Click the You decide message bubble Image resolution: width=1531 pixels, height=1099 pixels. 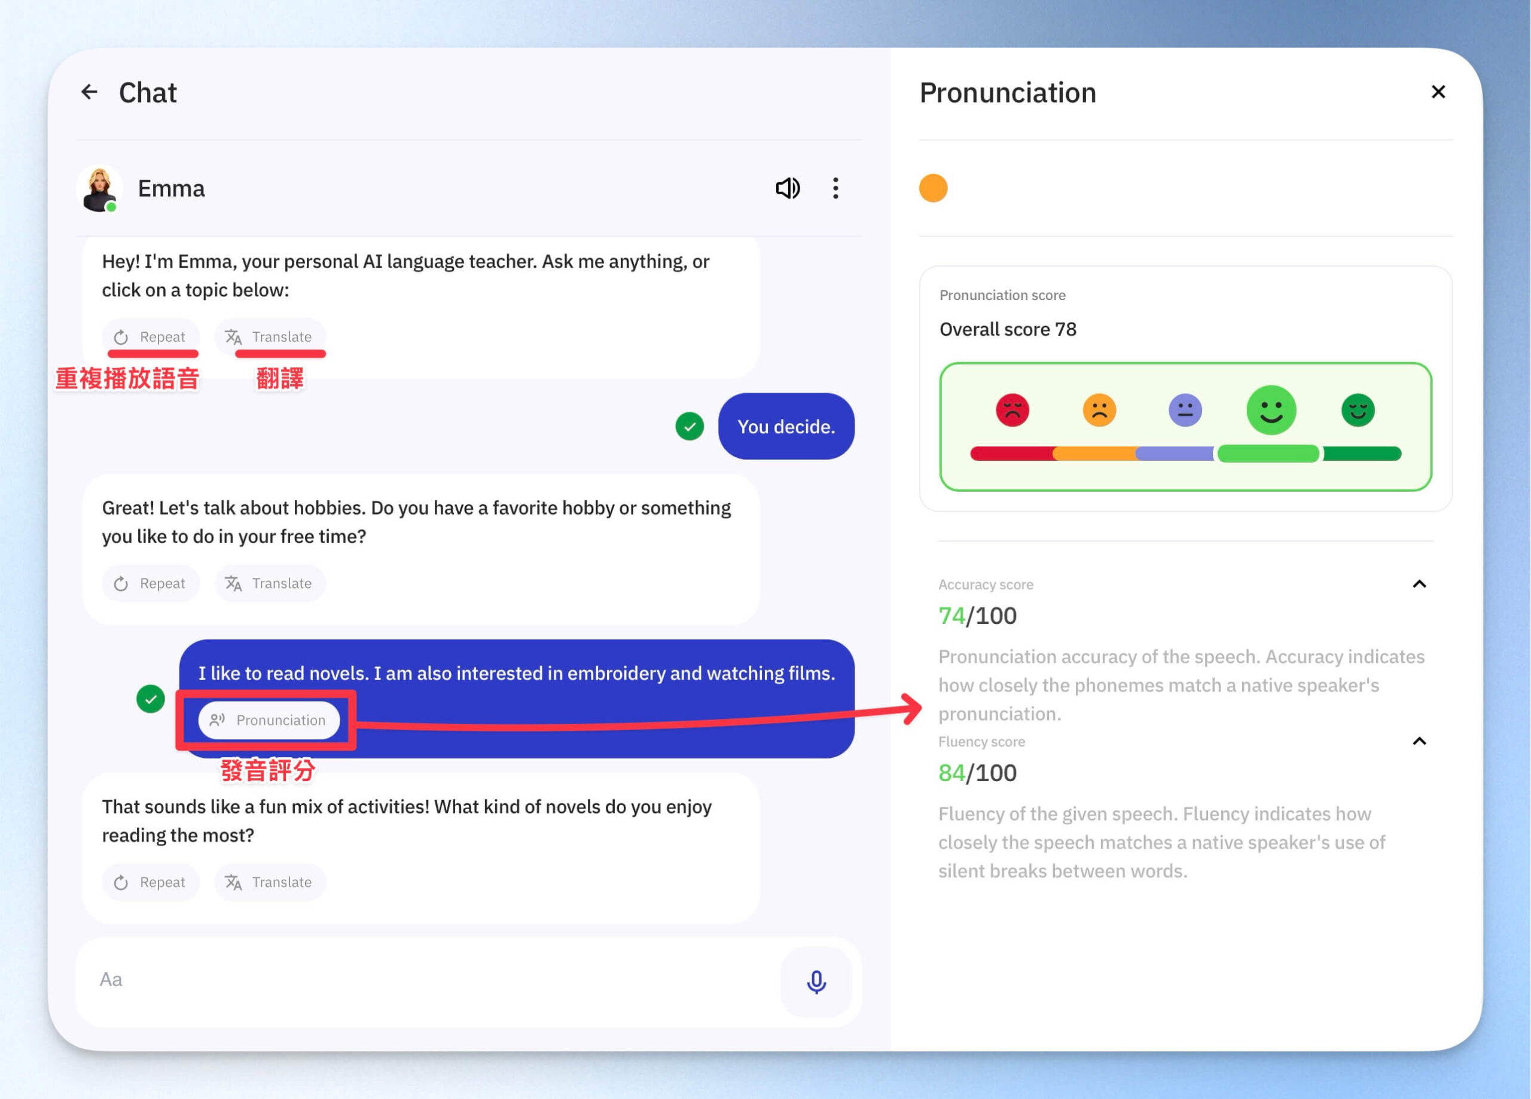(786, 426)
